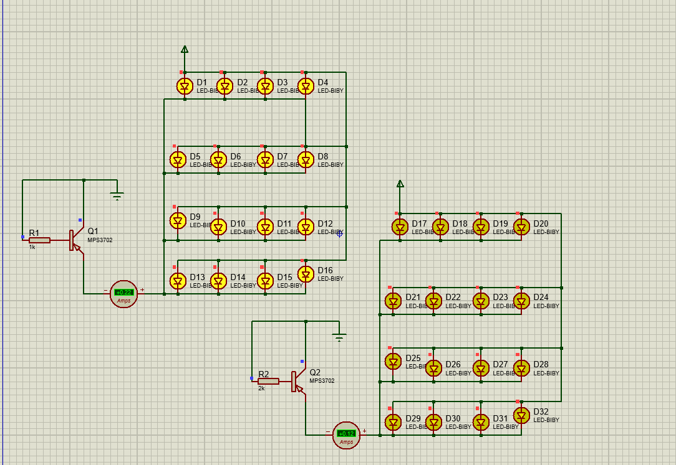The height and width of the screenshot is (465, 676).
Task: Select the ammeter reading +0.22
Action: point(123,294)
